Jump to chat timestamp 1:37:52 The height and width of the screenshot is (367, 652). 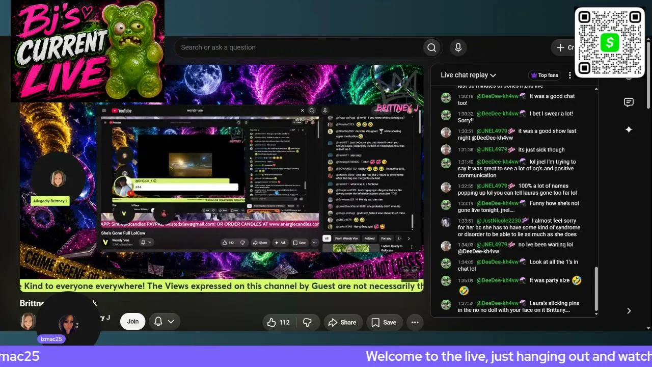point(466,303)
